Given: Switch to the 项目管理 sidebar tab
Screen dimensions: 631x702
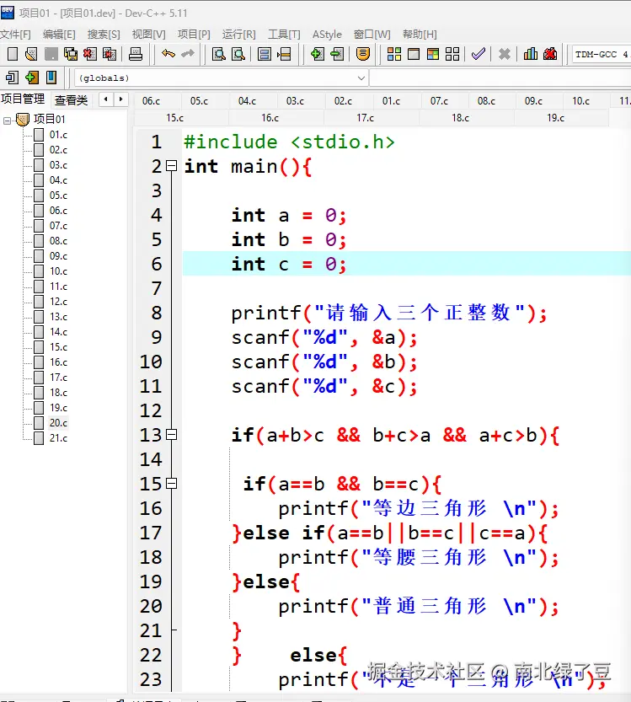Looking at the screenshot, I should coord(24,99).
